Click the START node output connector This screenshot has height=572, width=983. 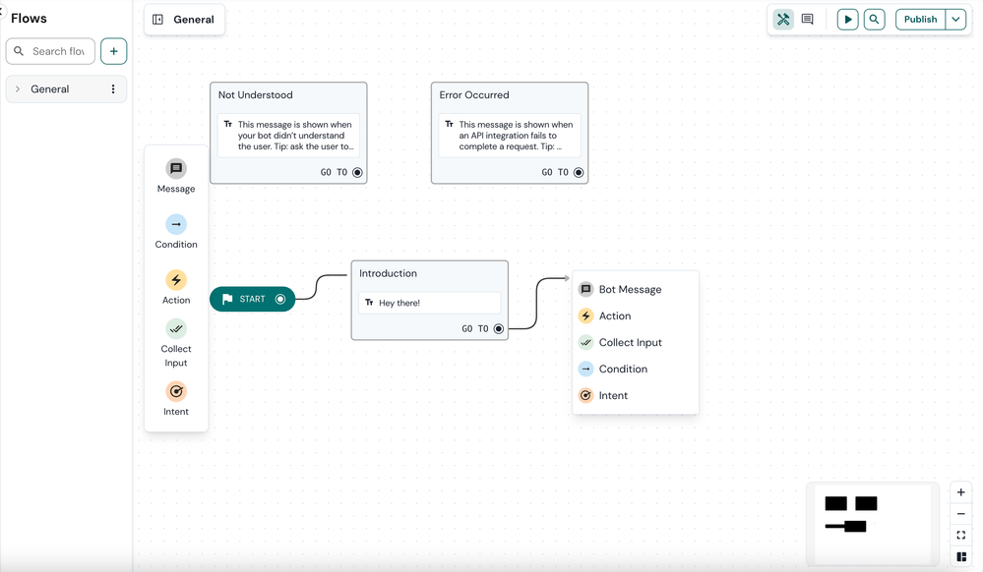coord(280,299)
